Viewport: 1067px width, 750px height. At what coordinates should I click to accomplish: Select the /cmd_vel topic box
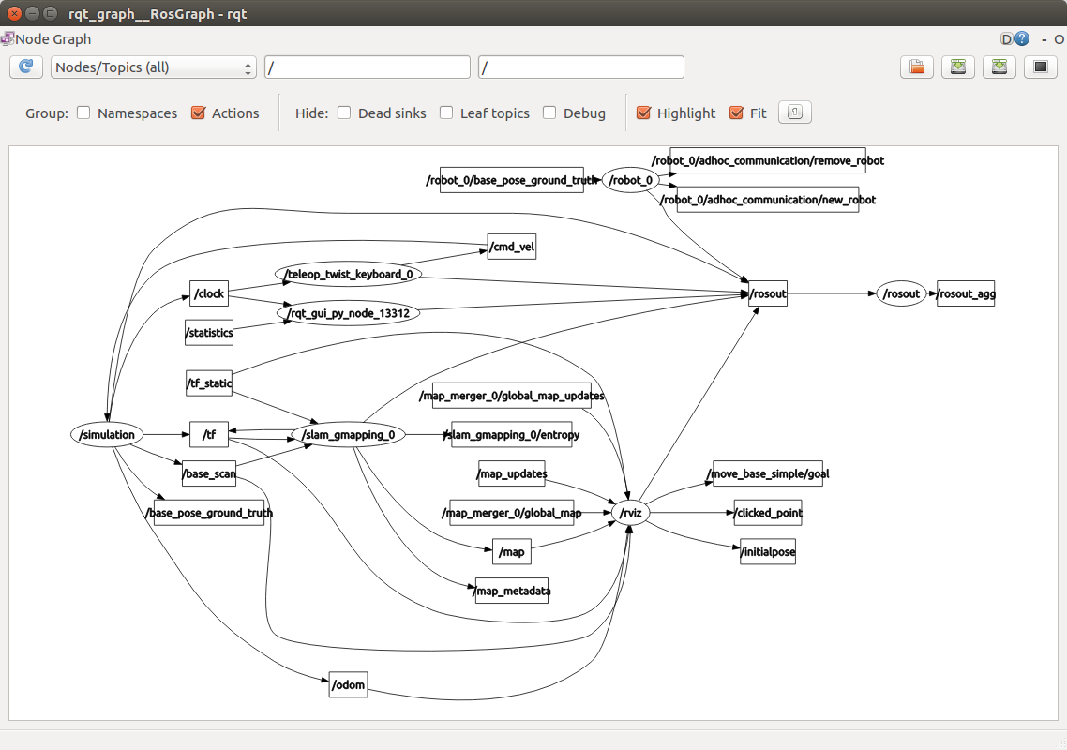512,247
